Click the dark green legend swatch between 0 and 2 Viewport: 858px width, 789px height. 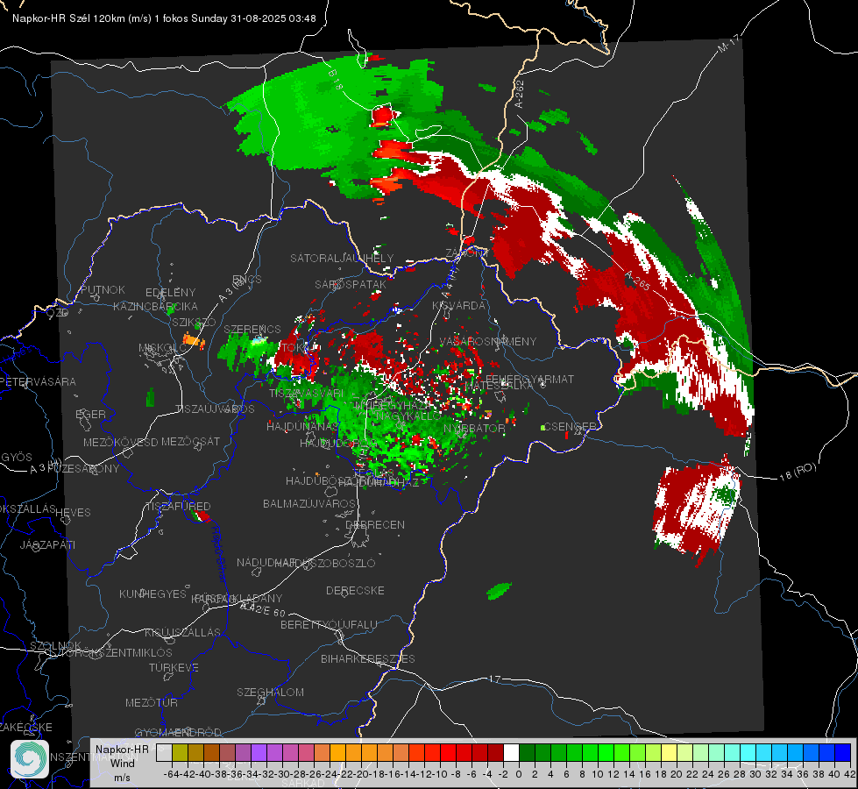[527, 752]
